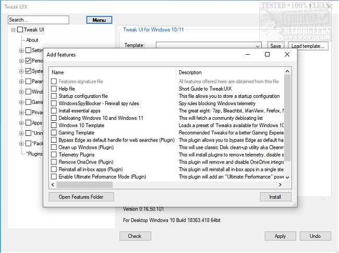Click the Name column header
339x253 pixels.
tap(112, 72)
